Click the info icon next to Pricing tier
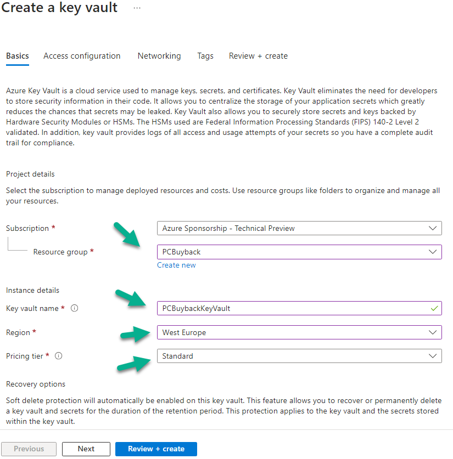The image size is (453, 459). 59,356
